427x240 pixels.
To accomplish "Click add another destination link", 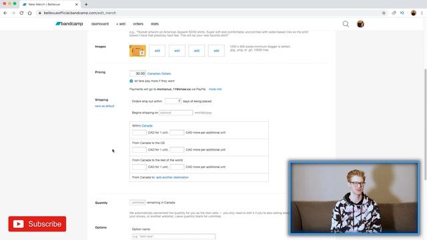I will click(172, 177).
